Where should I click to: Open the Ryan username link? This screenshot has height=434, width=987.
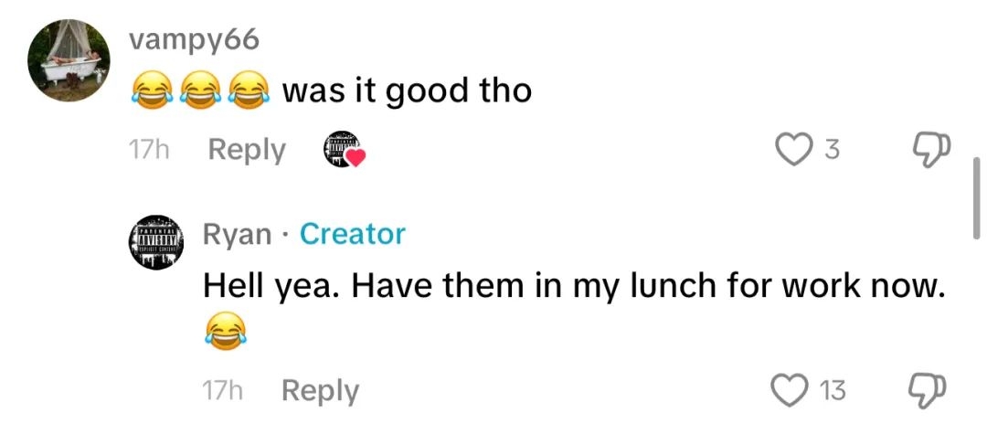pyautogui.click(x=238, y=235)
